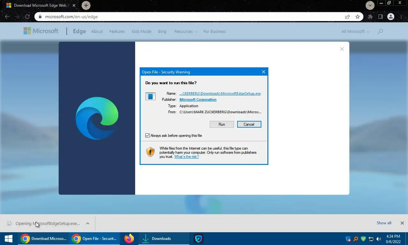Open the What's the risk? link

pos(186,157)
